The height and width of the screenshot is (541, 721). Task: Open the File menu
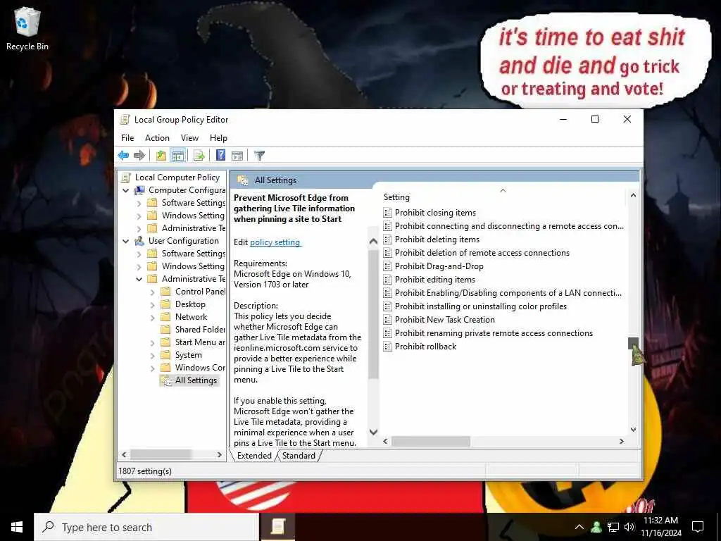coord(127,138)
